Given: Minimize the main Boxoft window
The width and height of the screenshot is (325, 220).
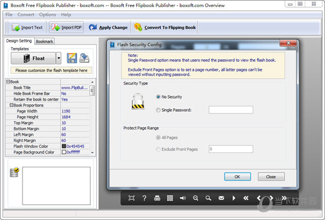Looking at the screenshot, I should pos(290,4).
